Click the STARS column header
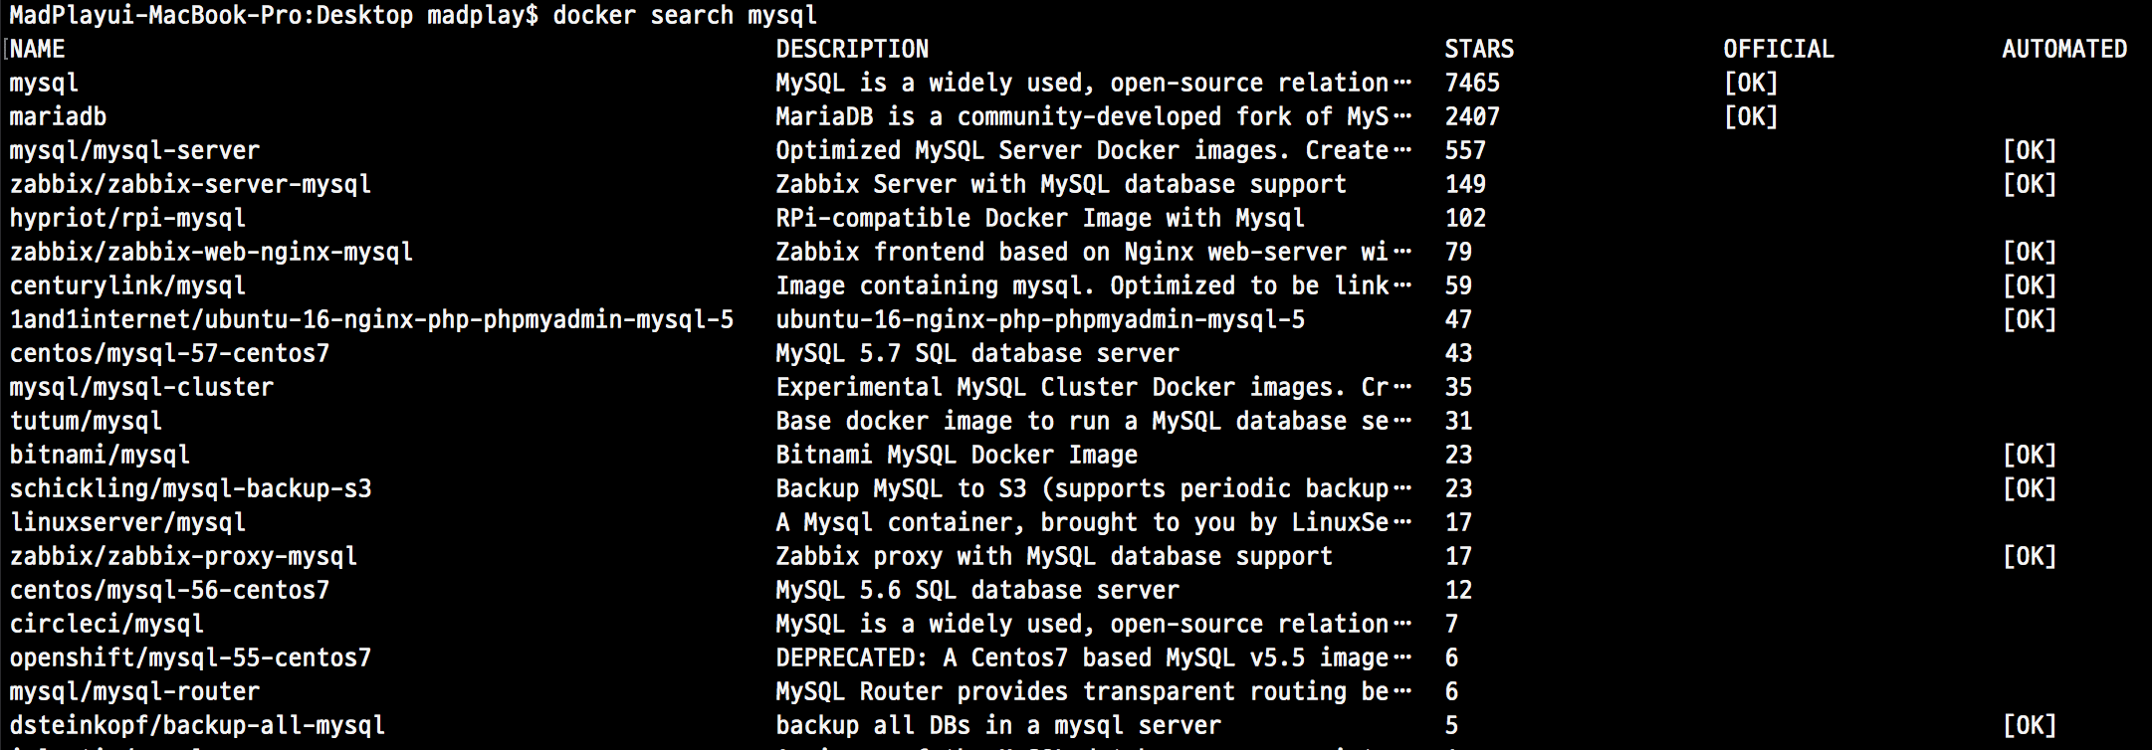Viewport: 2152px width, 750px height. tap(1479, 49)
